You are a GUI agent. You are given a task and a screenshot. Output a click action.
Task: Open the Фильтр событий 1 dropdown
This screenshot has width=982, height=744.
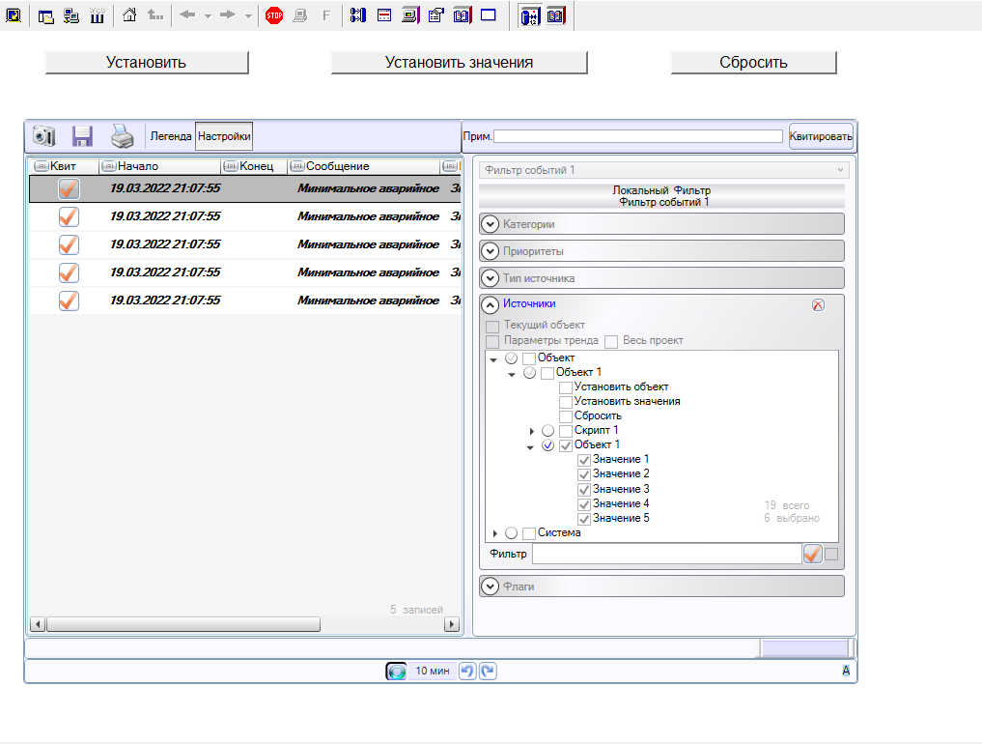[664, 170]
